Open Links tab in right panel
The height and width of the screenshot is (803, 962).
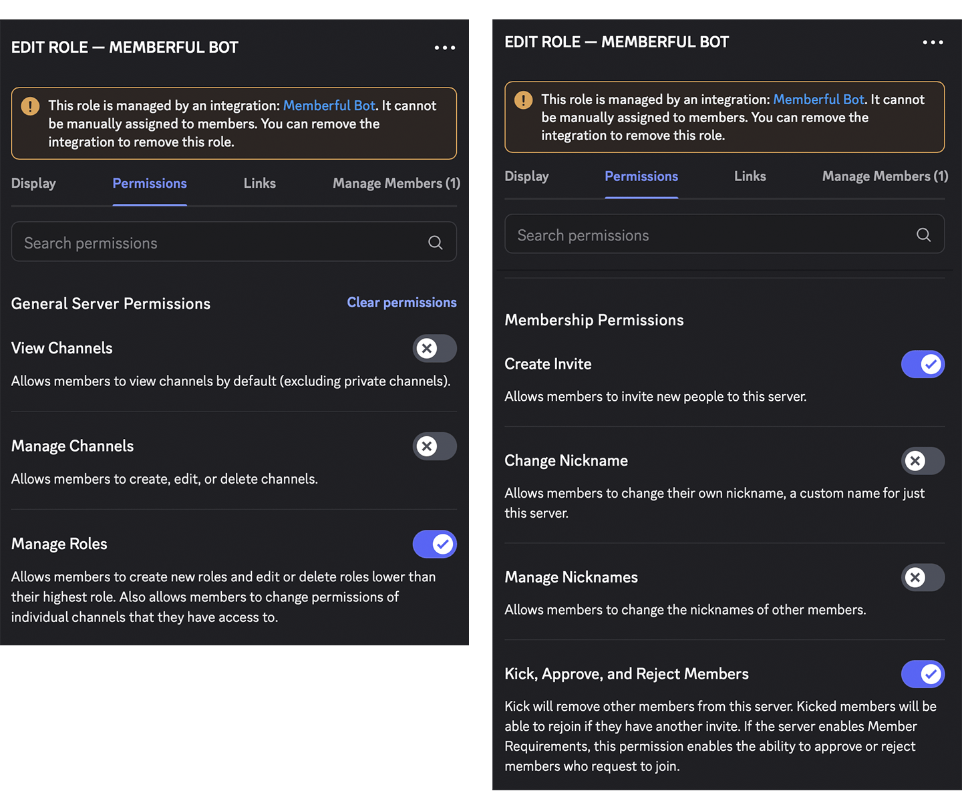coord(750,176)
